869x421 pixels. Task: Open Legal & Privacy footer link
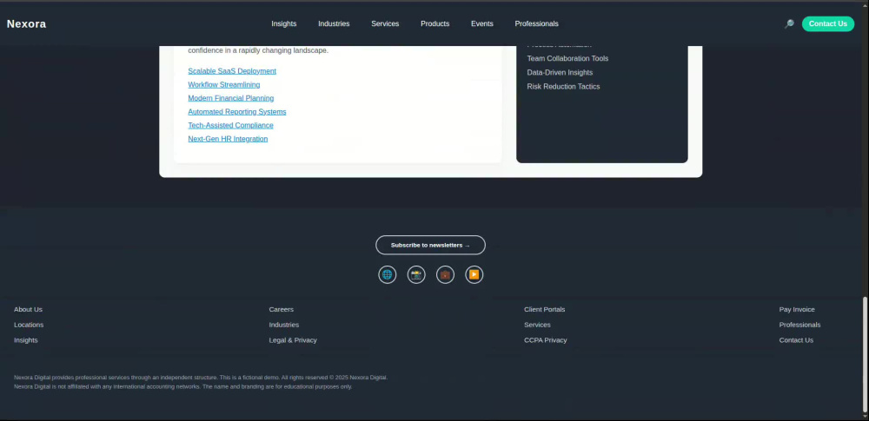pyautogui.click(x=293, y=340)
